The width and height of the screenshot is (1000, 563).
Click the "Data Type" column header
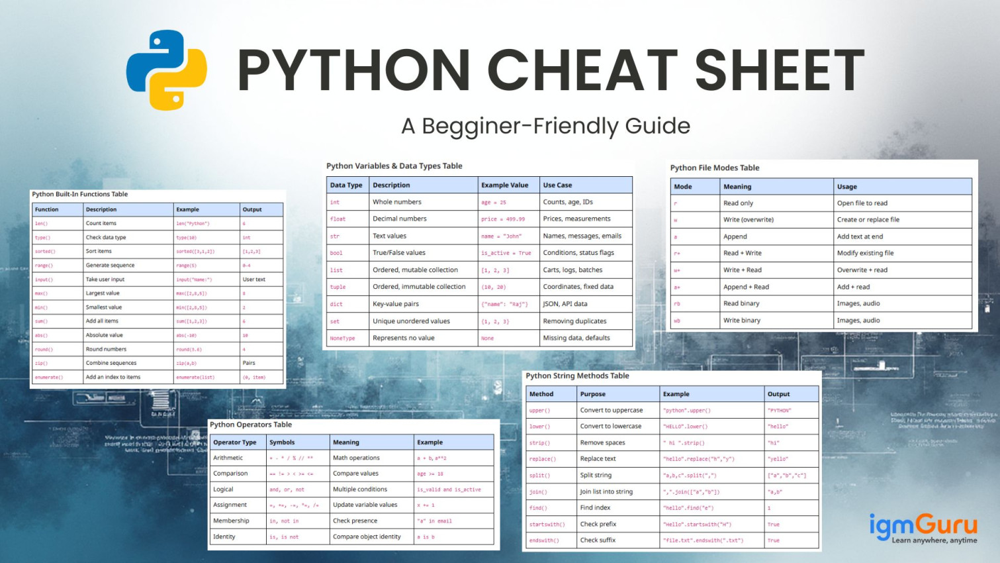346,185
